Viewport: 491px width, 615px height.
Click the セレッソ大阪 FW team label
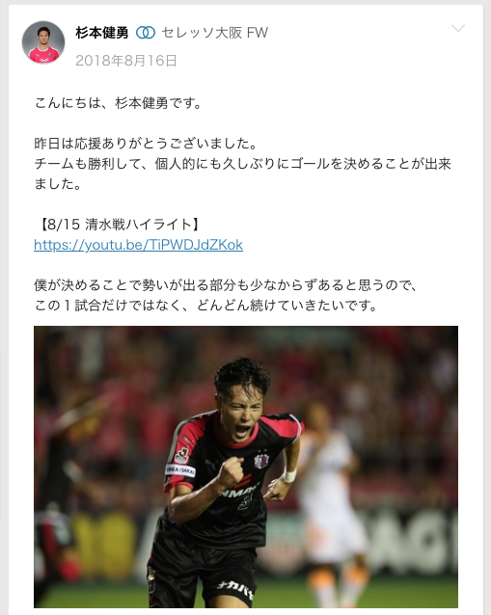point(215,33)
